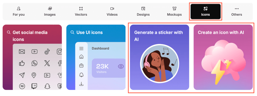Image resolution: width=257 pixels, height=96 pixels.
Task: Select the Mockups tab
Action: click(x=175, y=12)
